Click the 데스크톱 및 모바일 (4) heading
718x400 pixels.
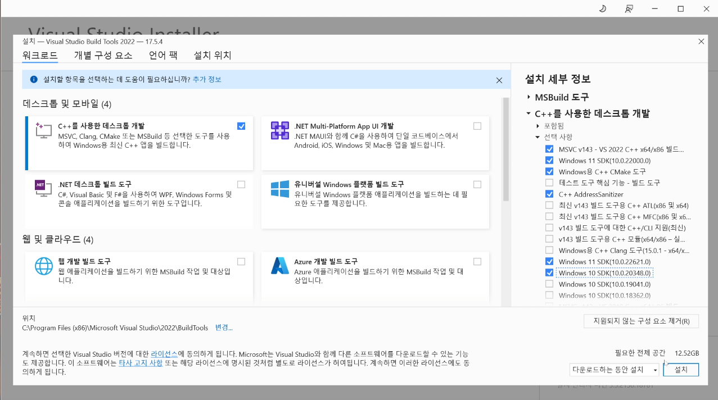click(x=67, y=104)
